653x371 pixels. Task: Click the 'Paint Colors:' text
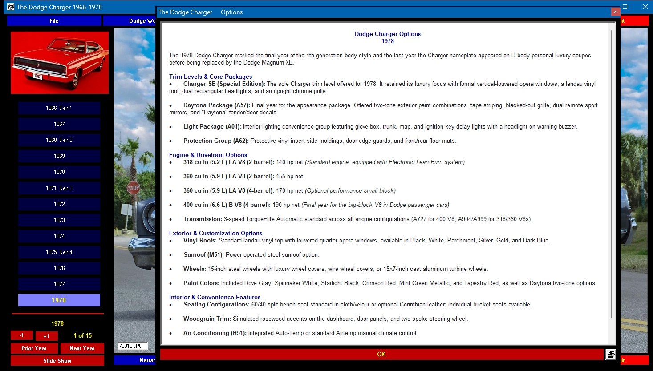tap(201, 283)
